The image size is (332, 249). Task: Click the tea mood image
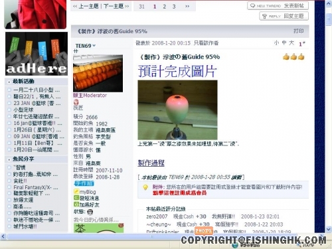[x=98, y=228]
